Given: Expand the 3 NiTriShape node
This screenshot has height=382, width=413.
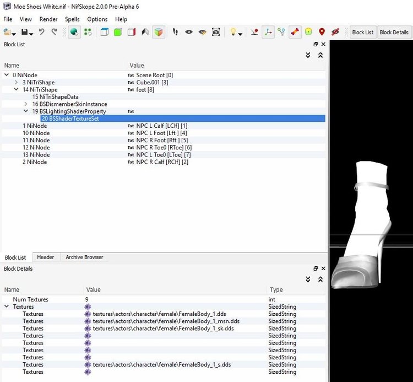Looking at the screenshot, I should tap(16, 82).
